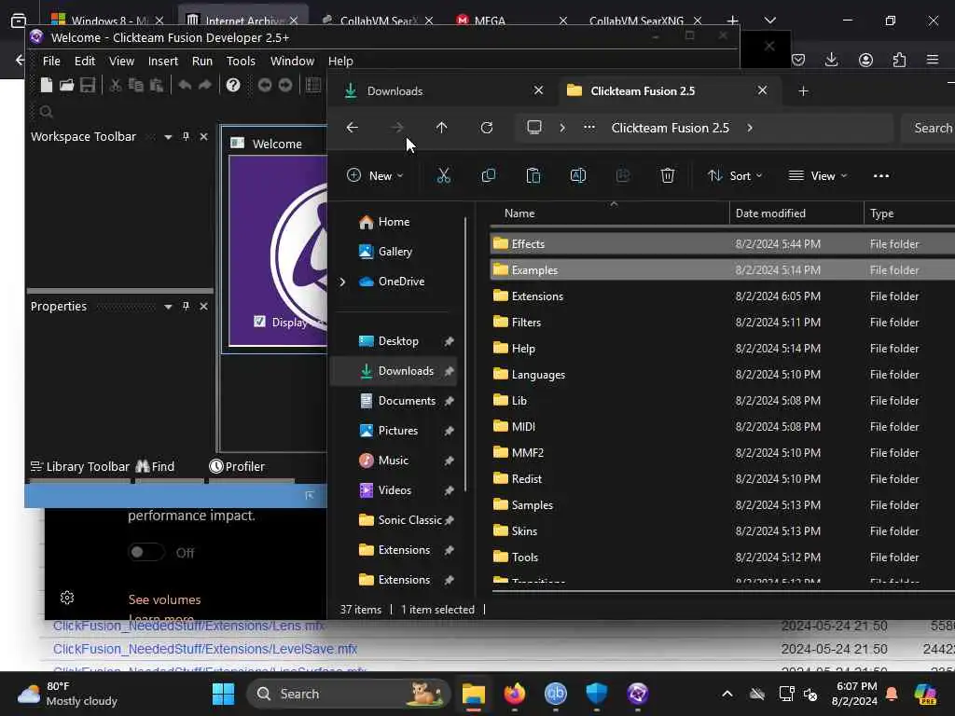
Task: Open the Properties panel dropdown arrow
Action: [x=168, y=307]
